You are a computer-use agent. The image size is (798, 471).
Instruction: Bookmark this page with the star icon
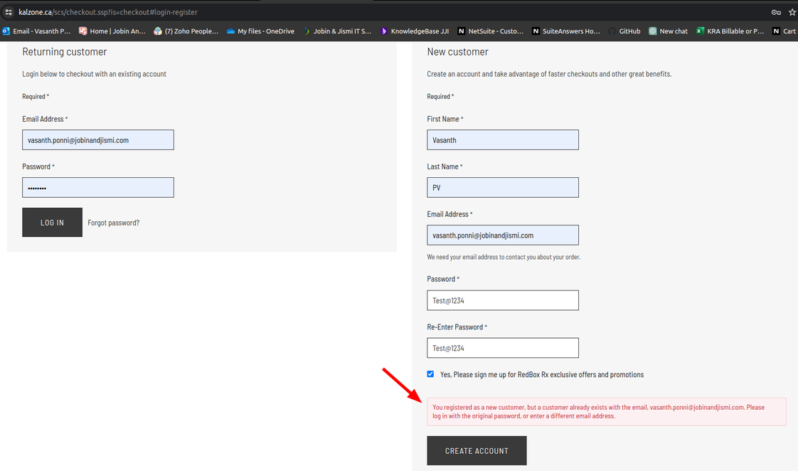point(792,12)
